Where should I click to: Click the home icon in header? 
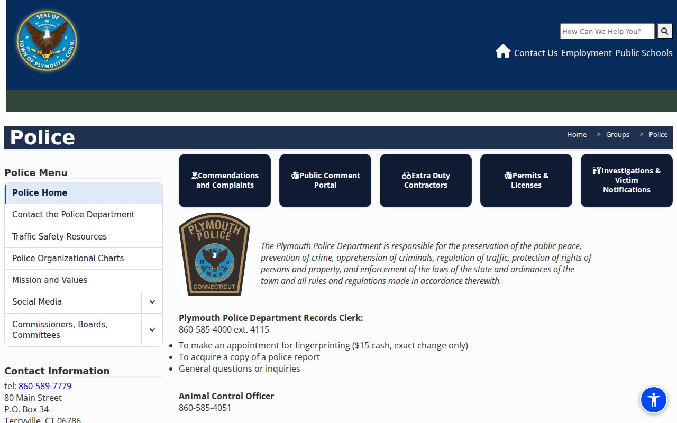(x=503, y=51)
